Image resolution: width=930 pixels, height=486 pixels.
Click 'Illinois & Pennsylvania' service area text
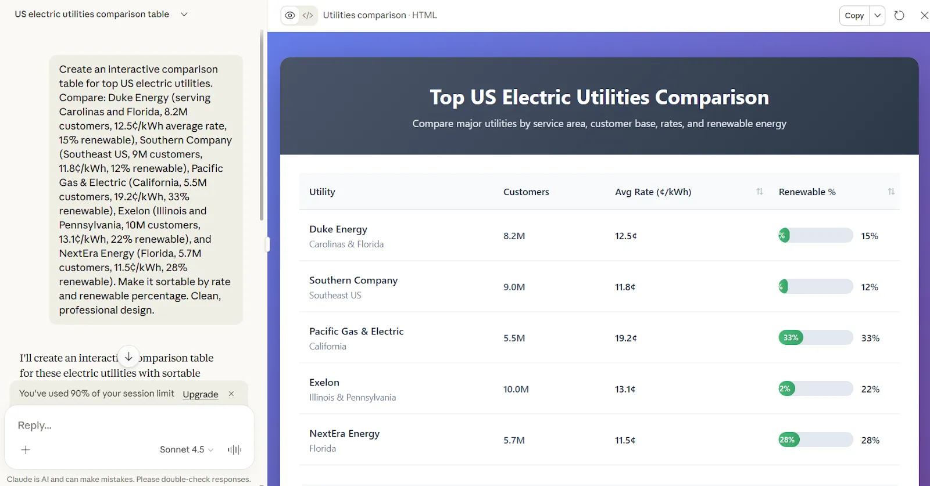(353, 398)
